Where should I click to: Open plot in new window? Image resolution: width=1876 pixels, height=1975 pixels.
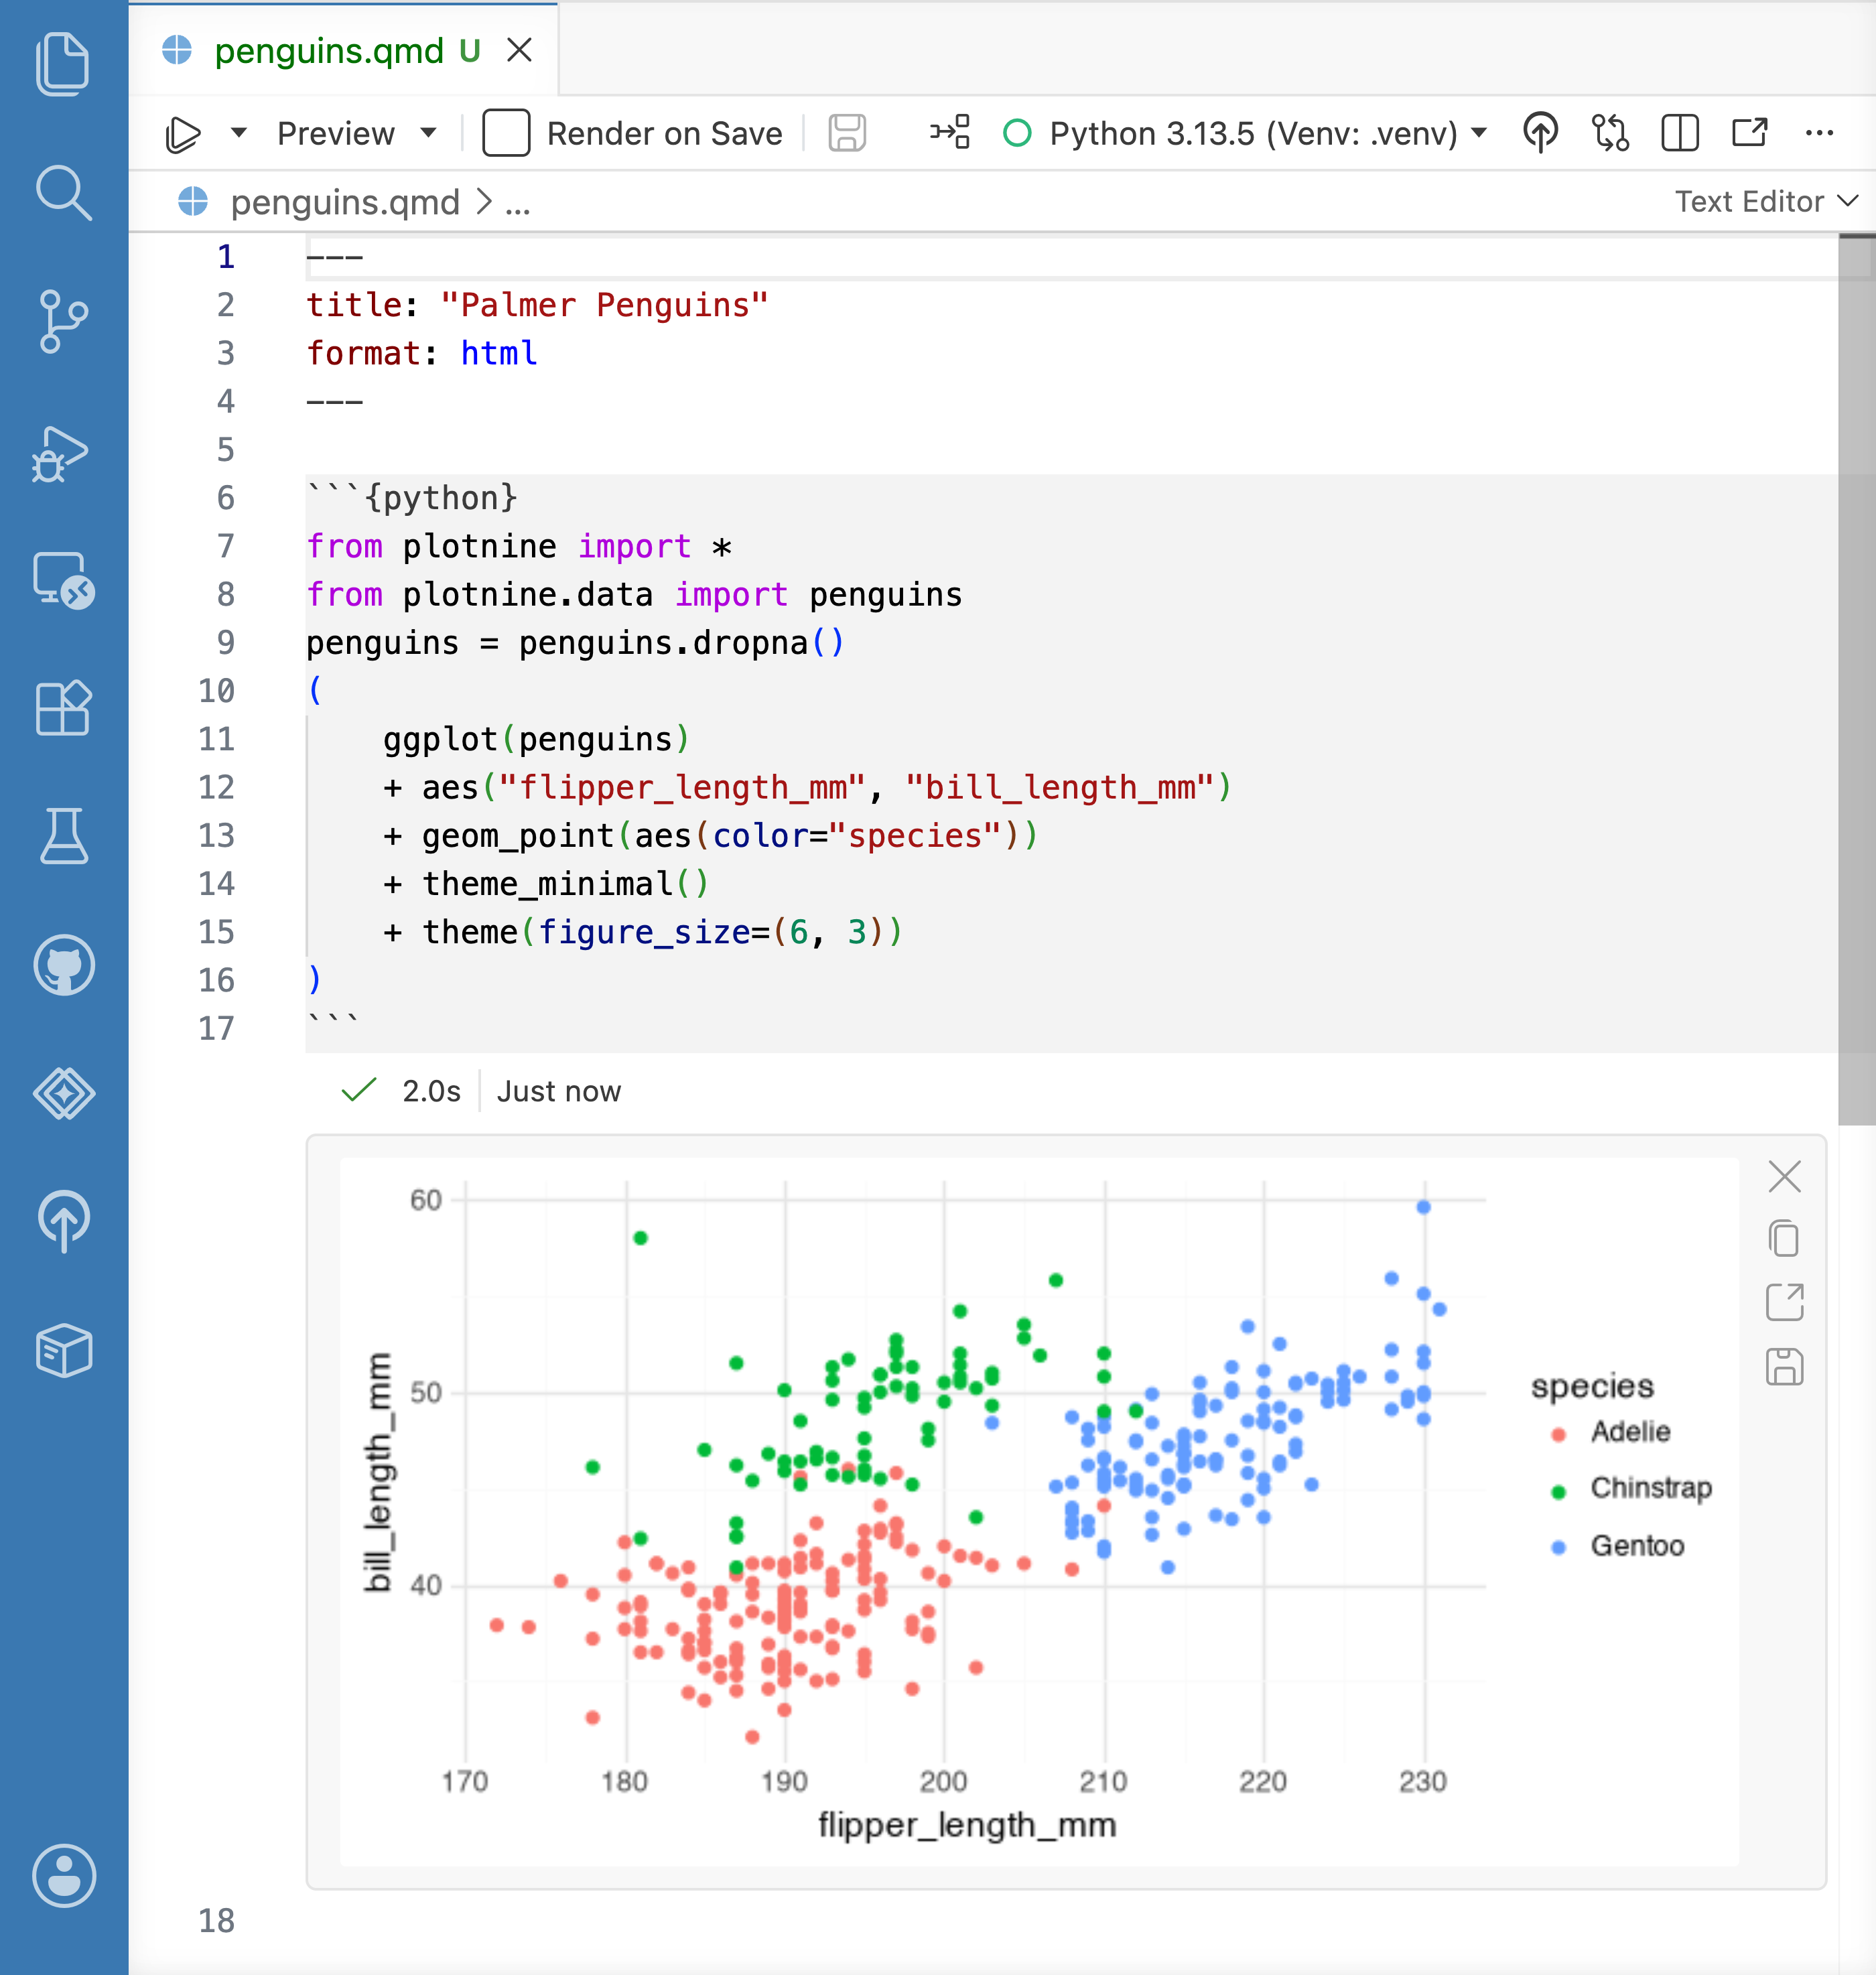tap(1784, 1302)
